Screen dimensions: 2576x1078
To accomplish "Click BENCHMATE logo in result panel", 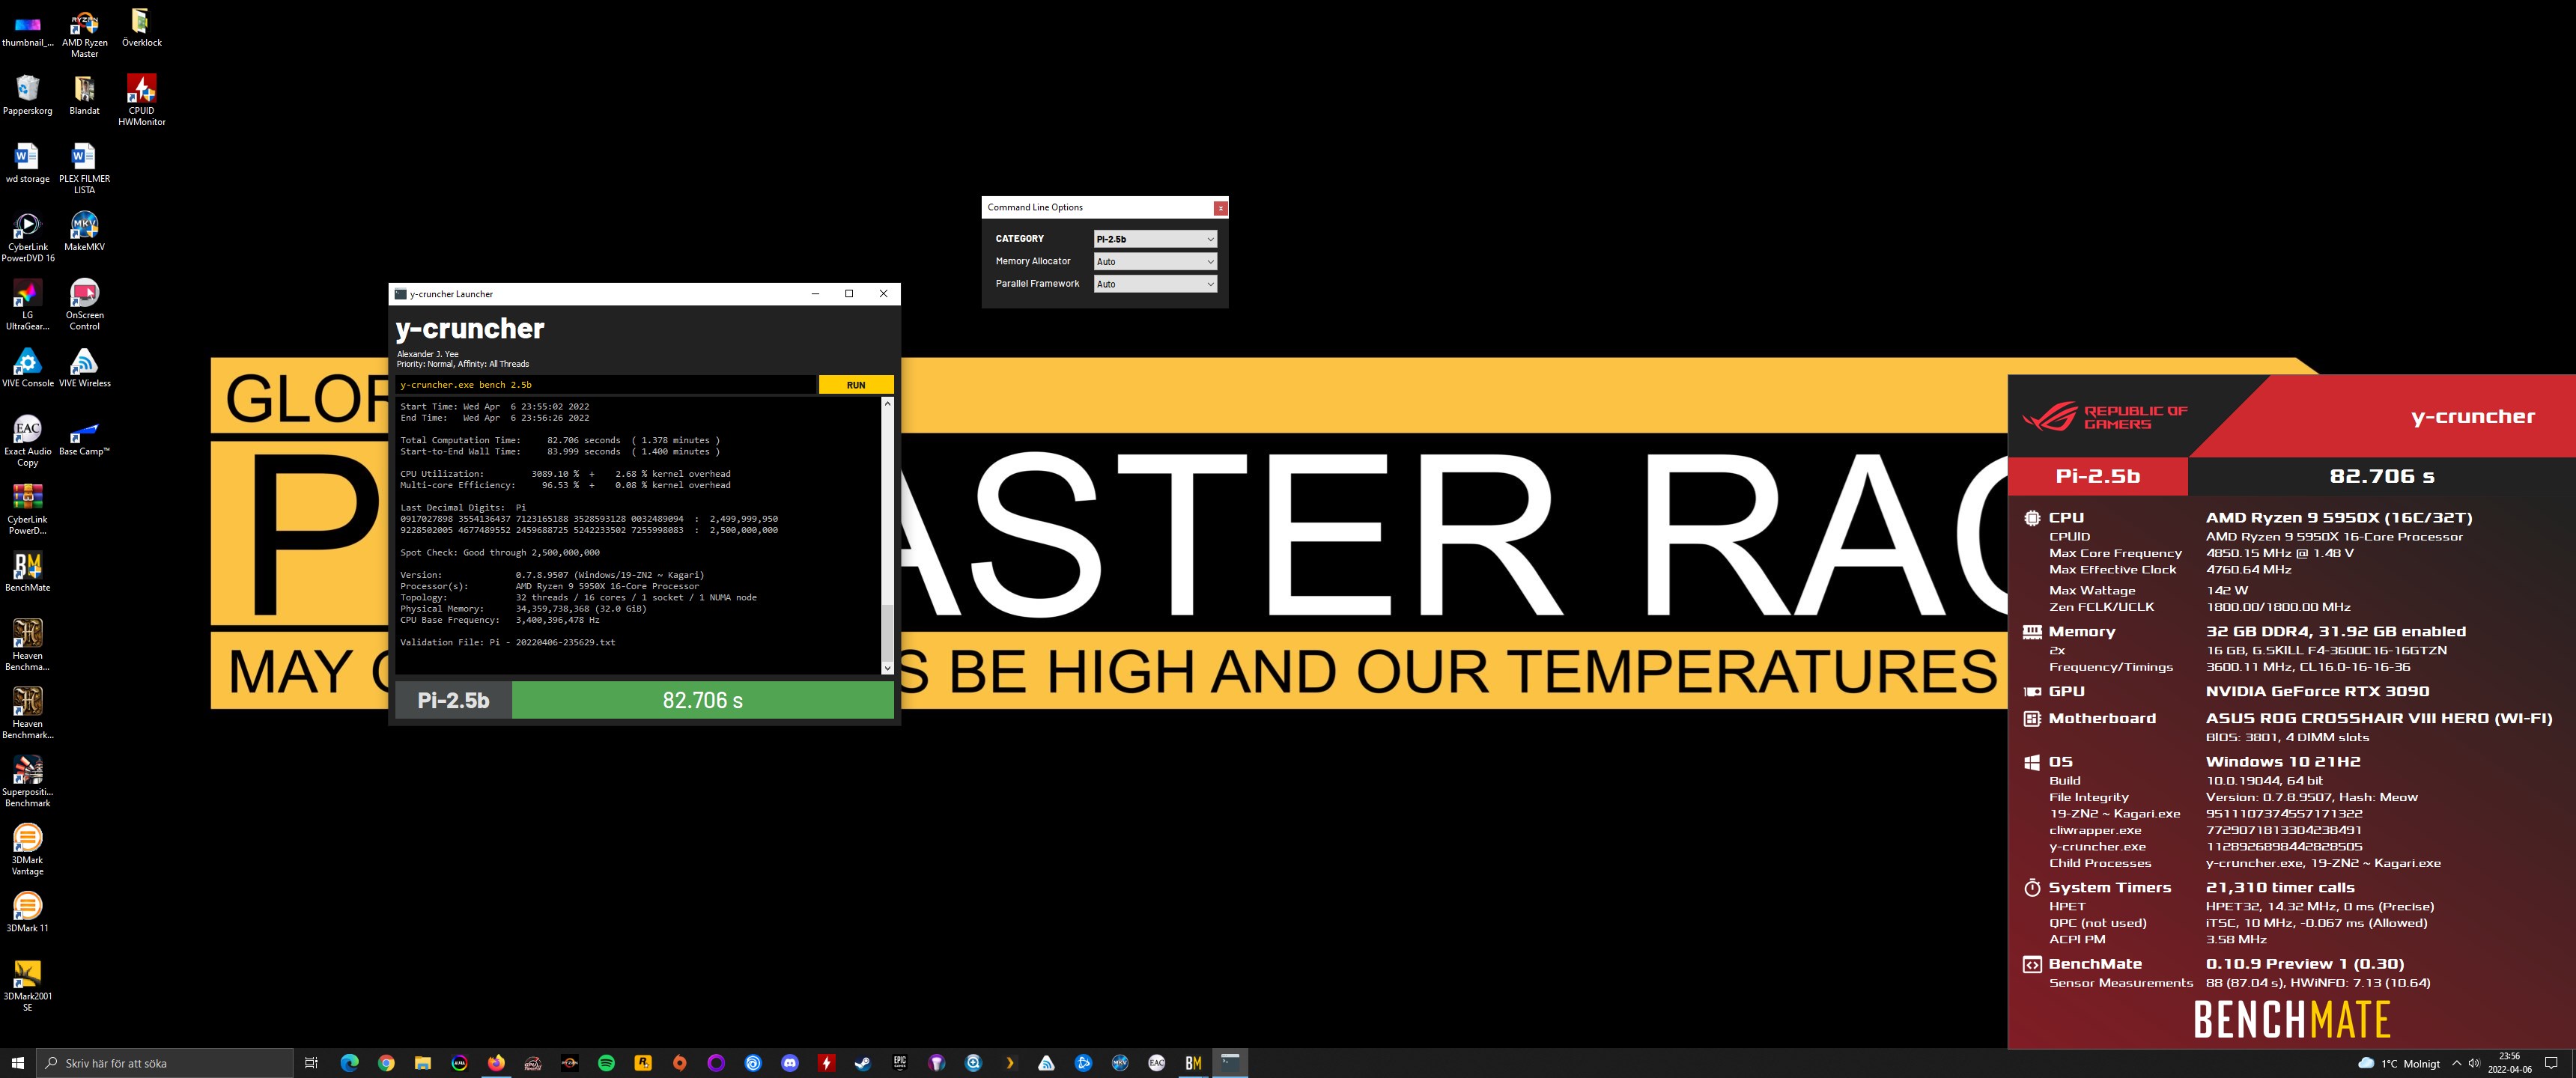I will tap(2291, 1020).
